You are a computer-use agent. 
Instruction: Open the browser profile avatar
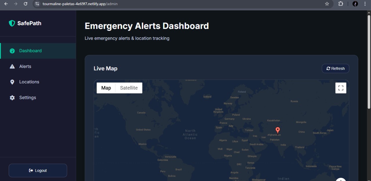tap(355, 4)
